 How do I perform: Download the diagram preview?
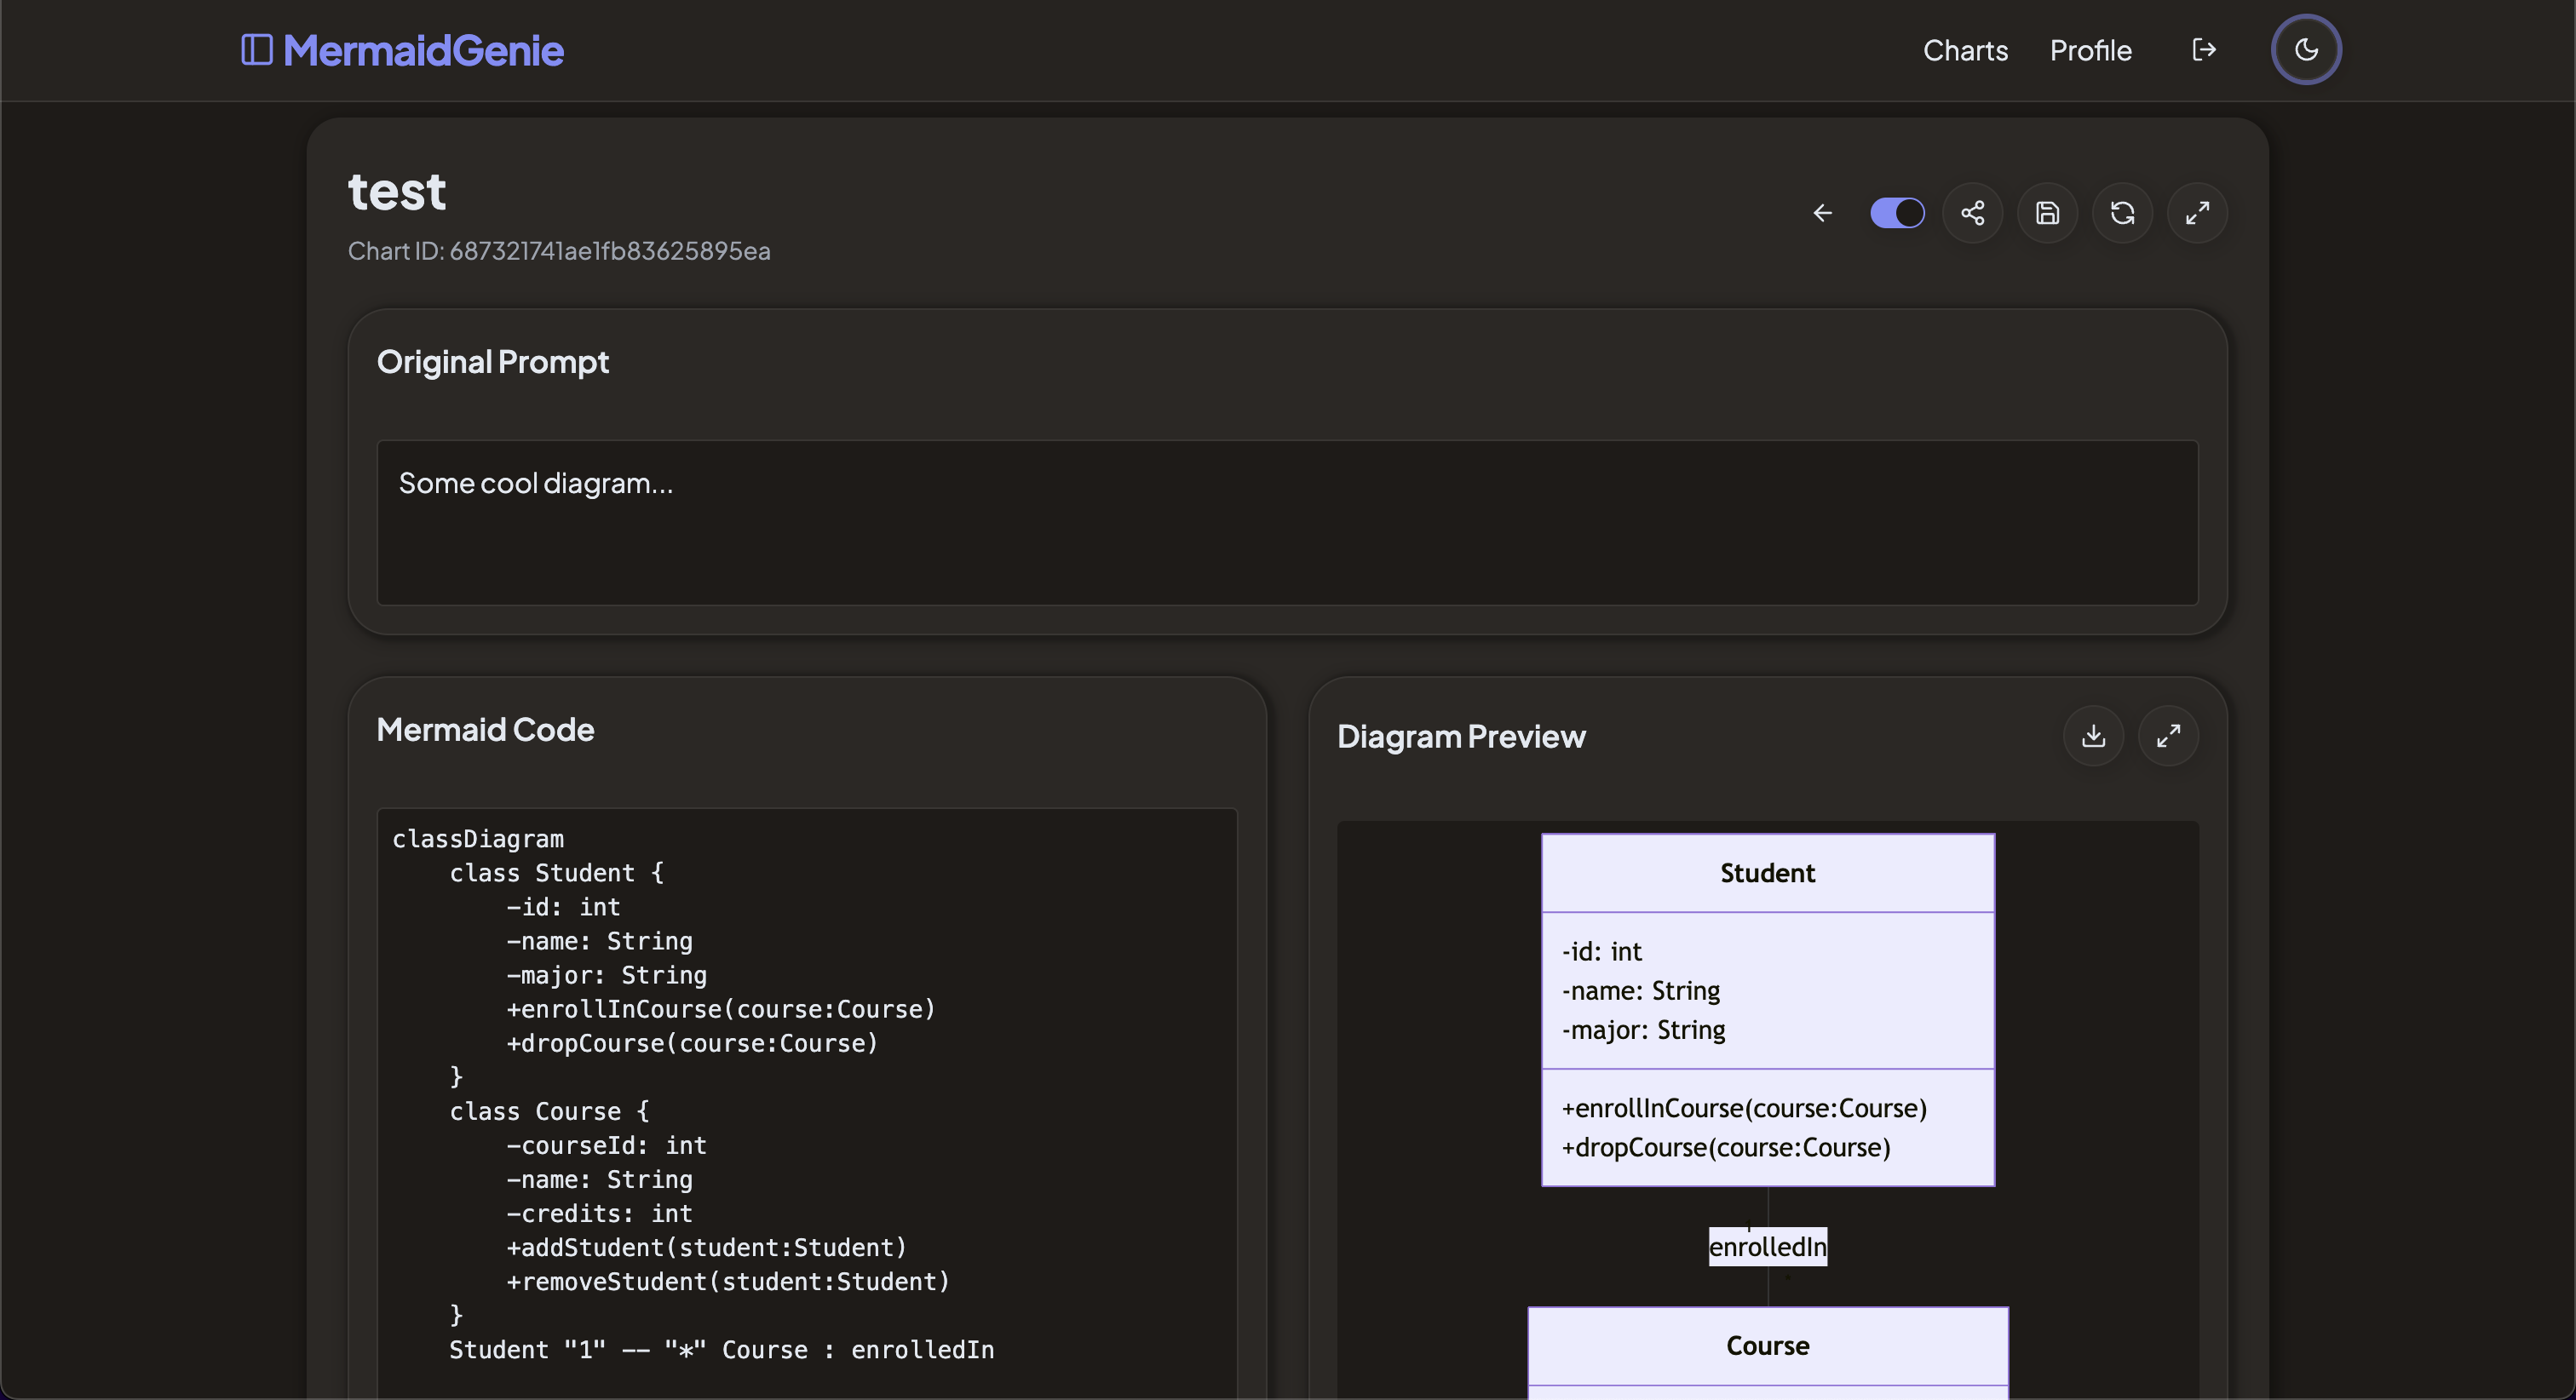pyautogui.click(x=2093, y=736)
